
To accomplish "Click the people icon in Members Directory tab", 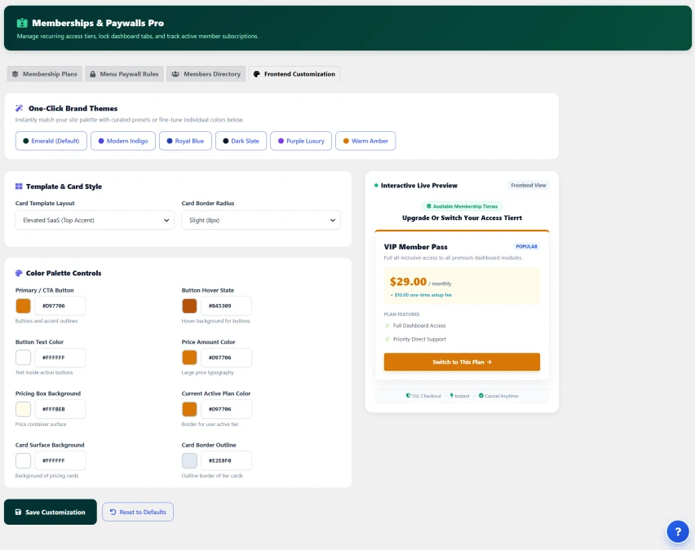I will point(175,74).
